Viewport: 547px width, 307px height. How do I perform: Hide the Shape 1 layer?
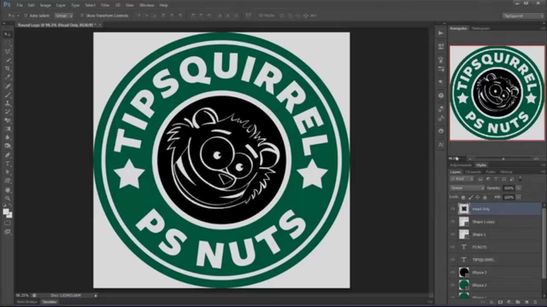click(x=453, y=235)
